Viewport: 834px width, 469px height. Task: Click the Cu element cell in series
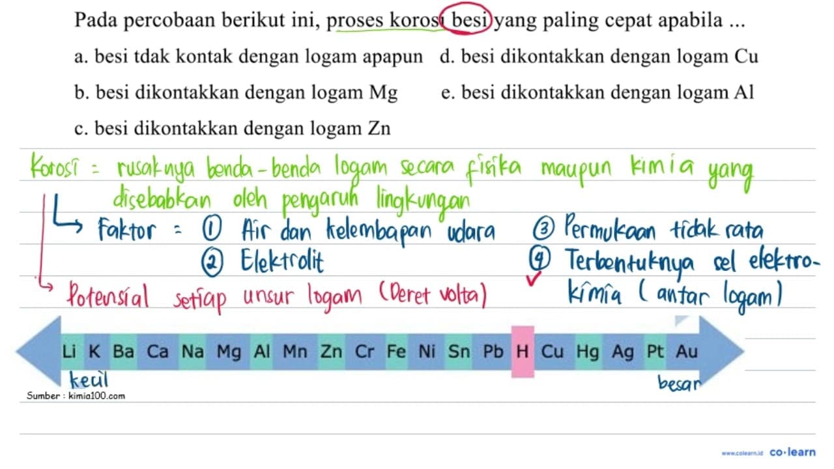point(553,352)
